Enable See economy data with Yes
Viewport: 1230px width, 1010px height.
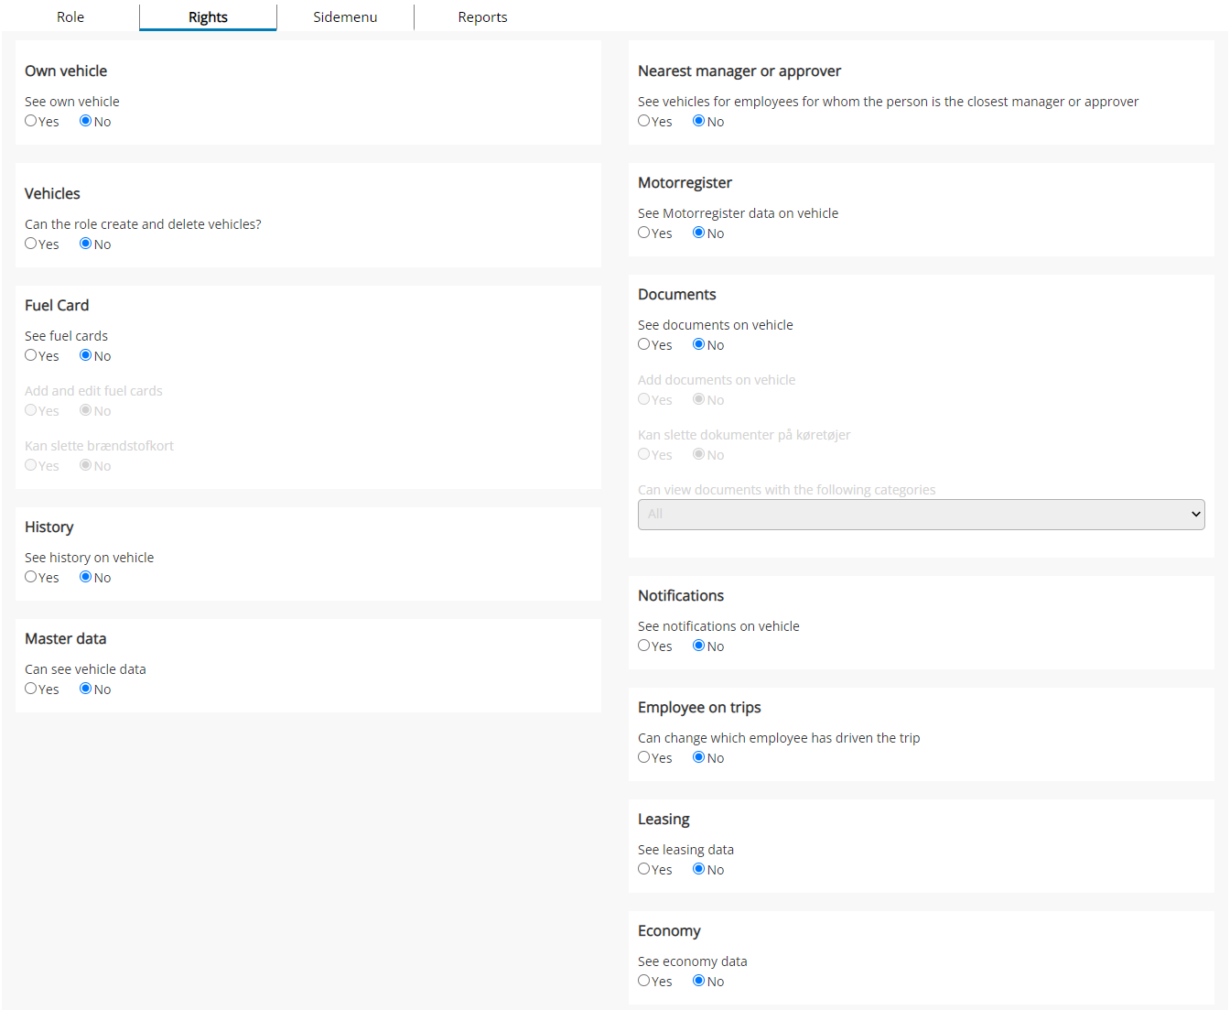coord(644,981)
